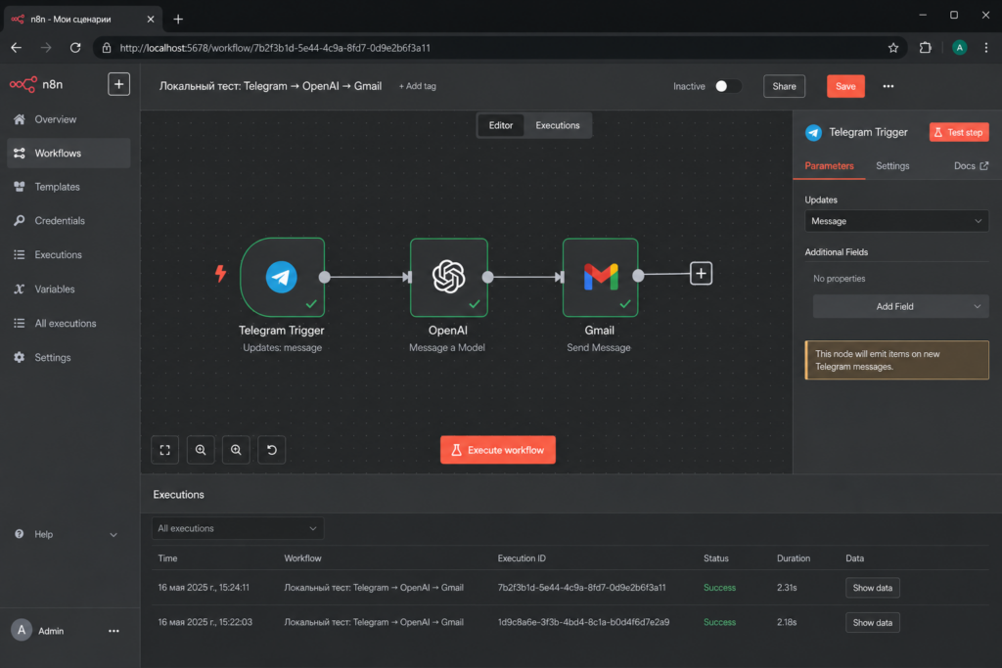The width and height of the screenshot is (1002, 668).
Task: Click the second magnifier zoom button
Action: tap(236, 450)
